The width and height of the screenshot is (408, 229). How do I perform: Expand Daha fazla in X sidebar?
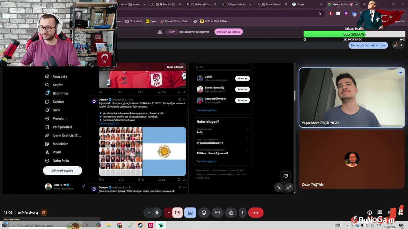[x=57, y=161]
